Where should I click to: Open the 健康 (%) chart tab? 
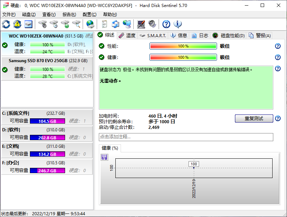coord(110,148)
